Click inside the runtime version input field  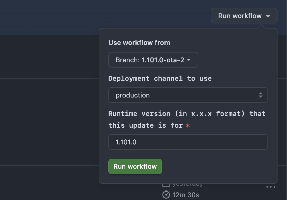click(x=188, y=142)
